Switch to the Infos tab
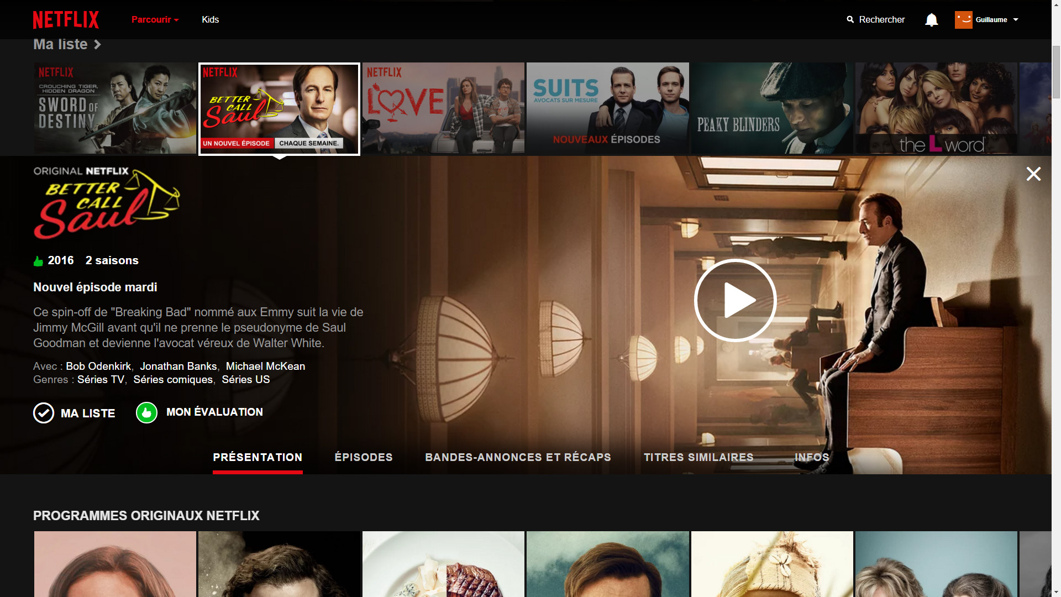This screenshot has height=597, width=1061. pos(812,458)
